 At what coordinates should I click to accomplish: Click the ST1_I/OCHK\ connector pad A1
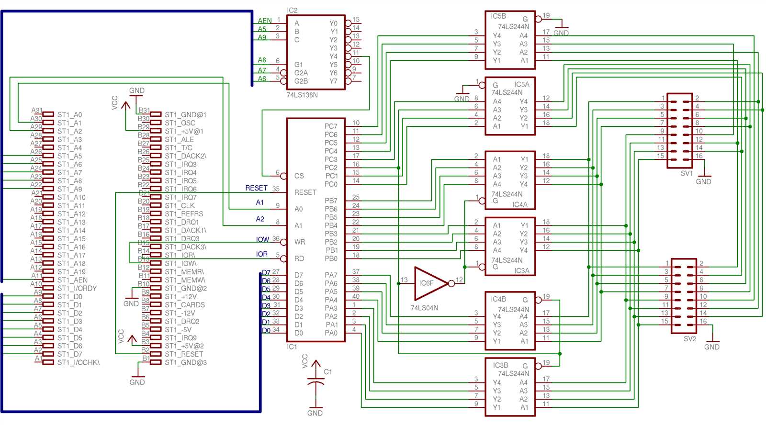click(x=48, y=362)
